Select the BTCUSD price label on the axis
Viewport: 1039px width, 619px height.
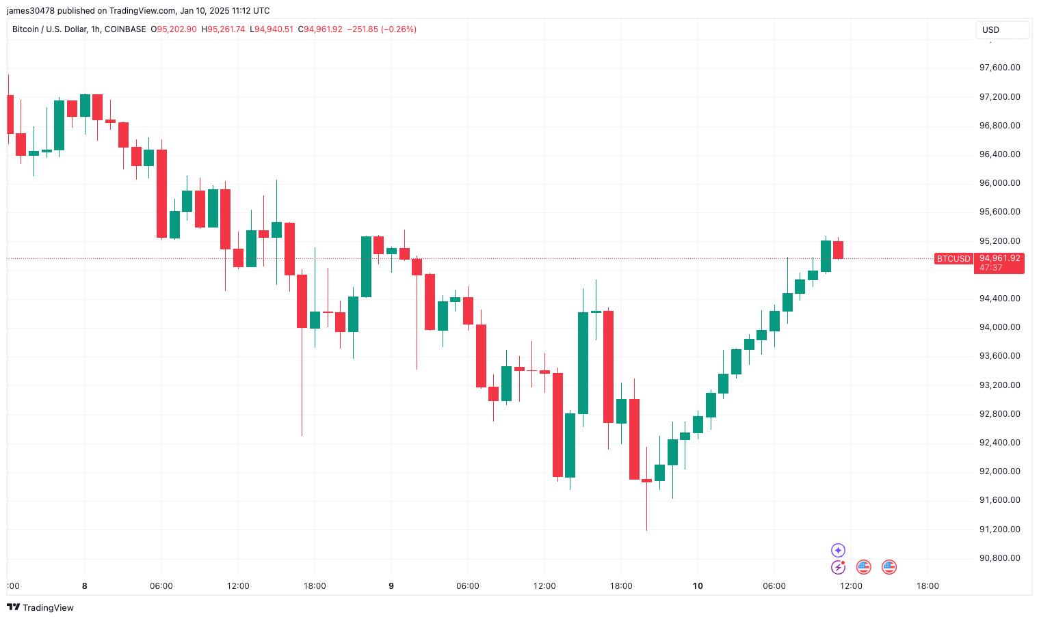(953, 259)
